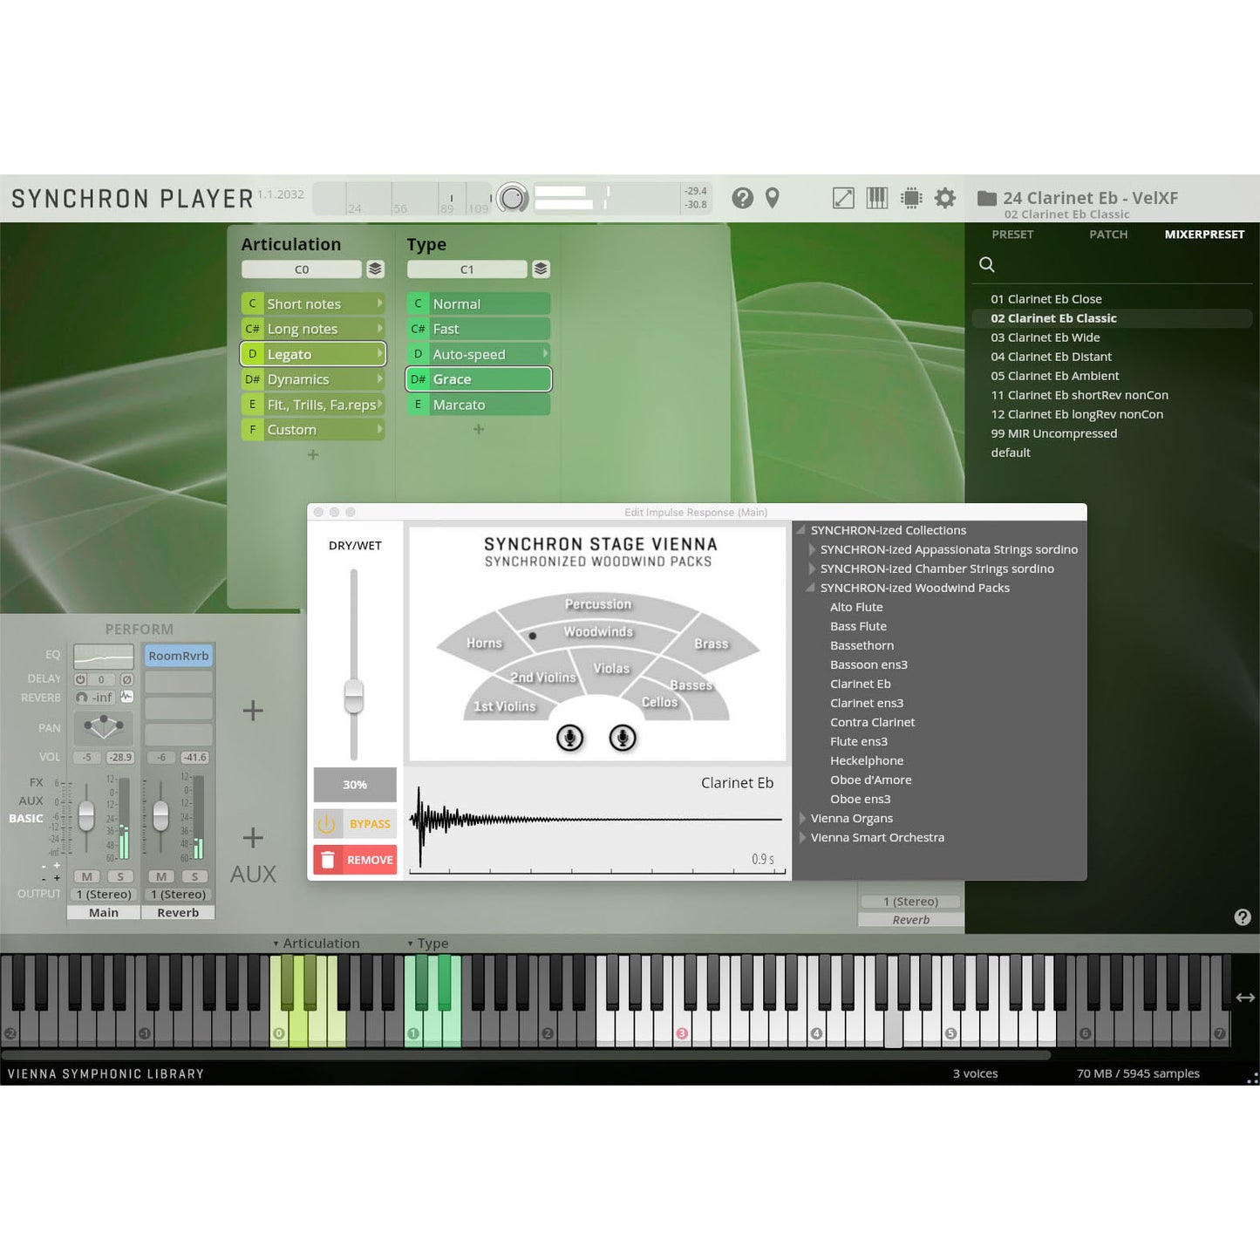The width and height of the screenshot is (1260, 1260).
Task: Collapse the SYNCHRON-ized Woodwind Packs folder
Action: [811, 588]
